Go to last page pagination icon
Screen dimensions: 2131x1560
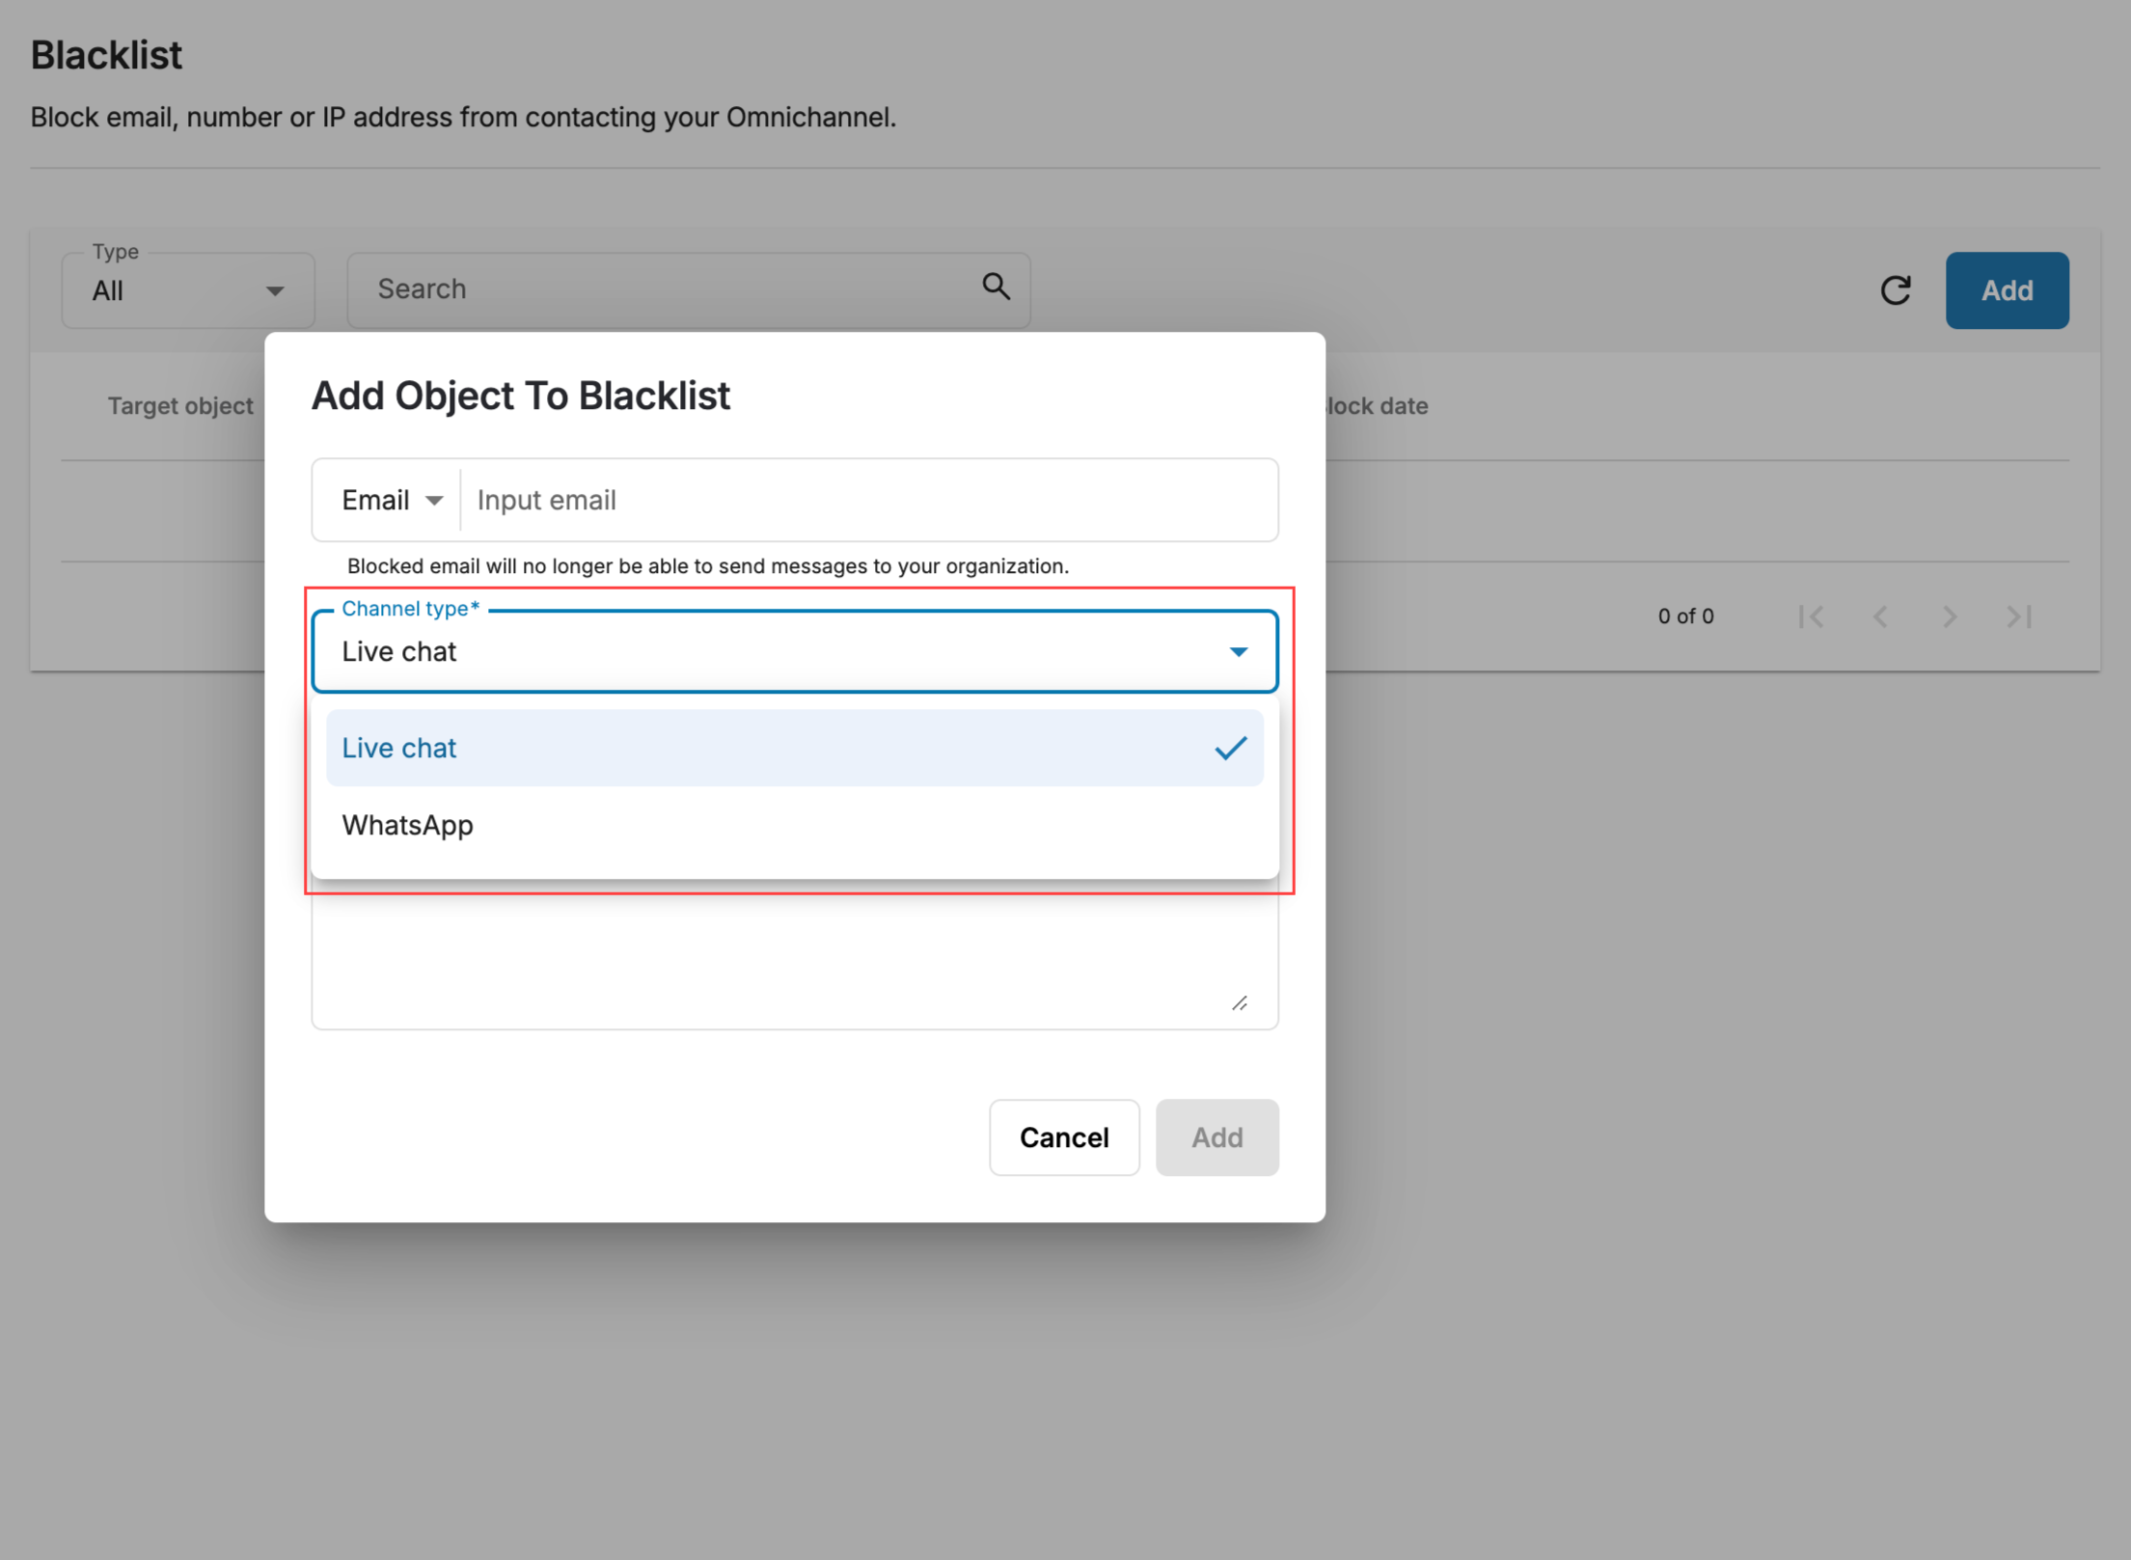(x=2019, y=616)
